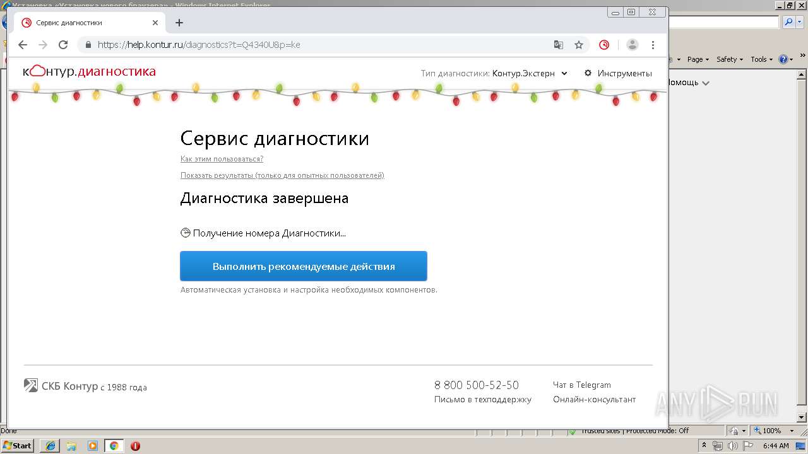Viewport: 808px width, 454px height.
Task: Open Tools menu in Internet Explorer
Action: click(761, 59)
